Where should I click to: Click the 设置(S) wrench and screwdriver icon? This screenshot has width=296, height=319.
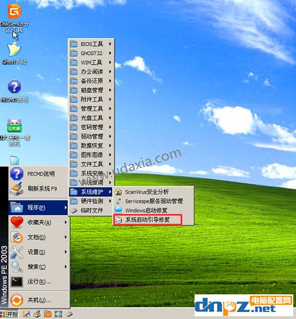pos(16,252)
